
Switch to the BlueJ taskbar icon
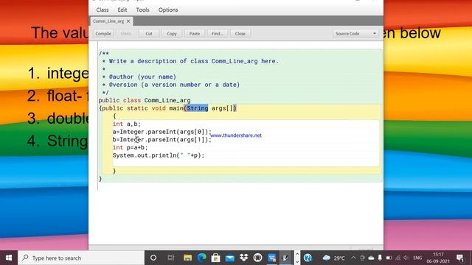[285, 258]
